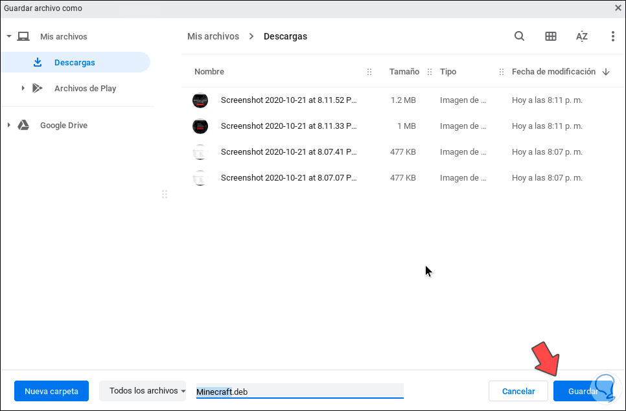This screenshot has width=626, height=411.
Task: Click the Archivos de Play icon
Action: click(x=38, y=88)
